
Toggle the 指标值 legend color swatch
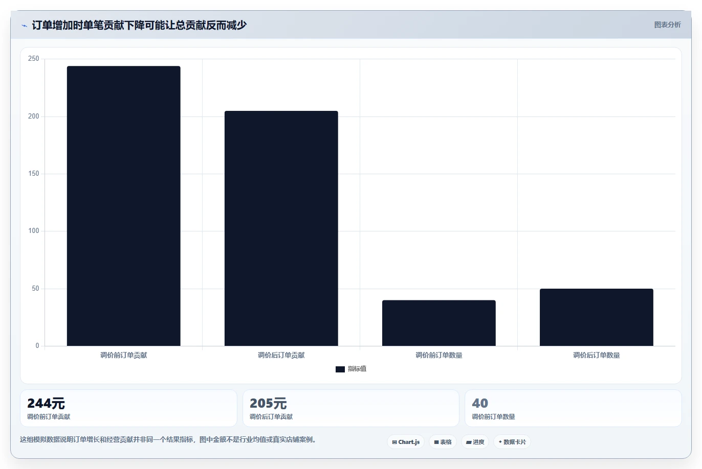[x=340, y=369]
